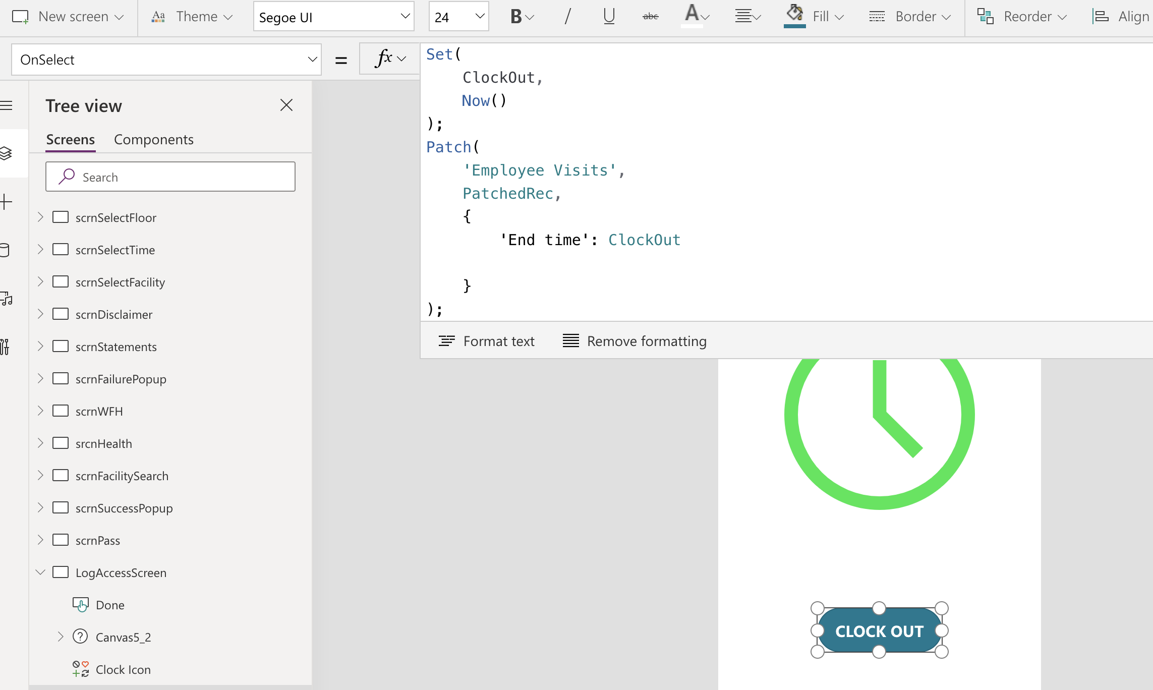This screenshot has width=1153, height=690.
Task: Open the Advanced tools sidebar icon
Action: pyautogui.click(x=5, y=347)
